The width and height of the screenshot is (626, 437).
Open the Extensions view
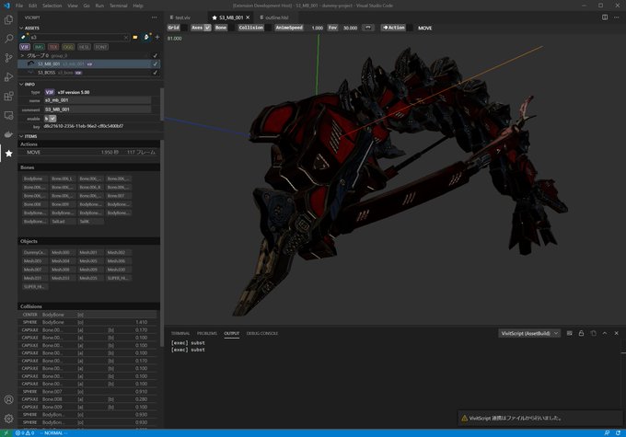click(x=9, y=97)
